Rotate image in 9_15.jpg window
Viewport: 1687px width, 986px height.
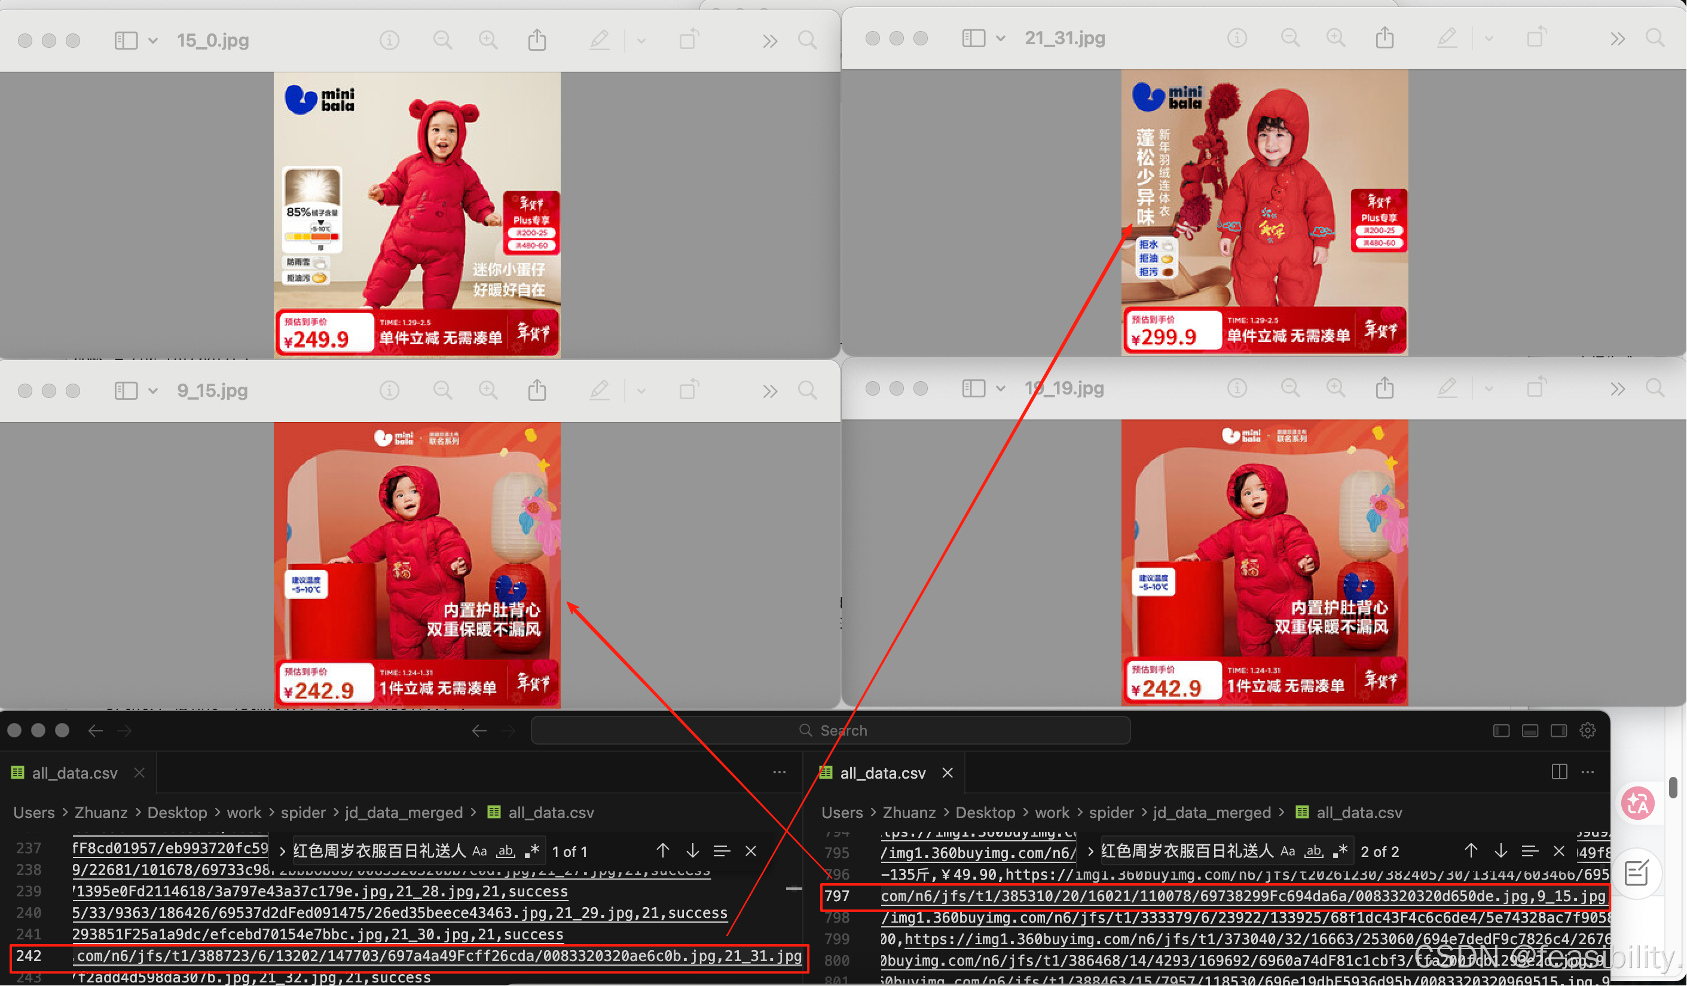(x=688, y=390)
